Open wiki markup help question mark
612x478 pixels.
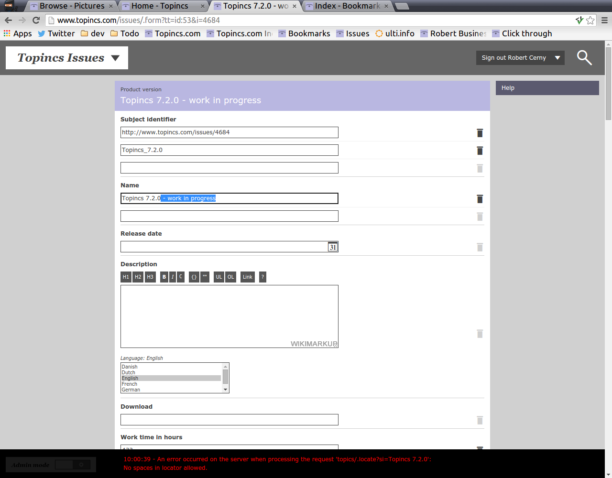pyautogui.click(x=262, y=277)
